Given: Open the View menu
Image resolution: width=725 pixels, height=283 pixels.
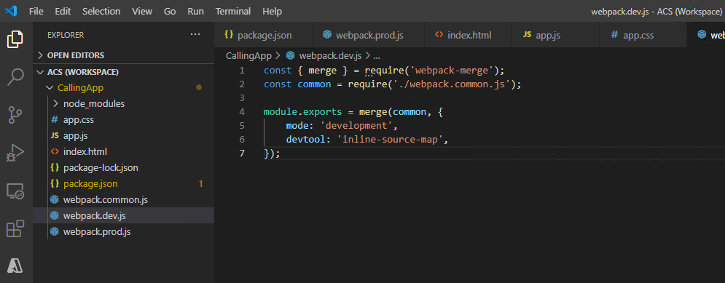Looking at the screenshot, I should pos(142,11).
